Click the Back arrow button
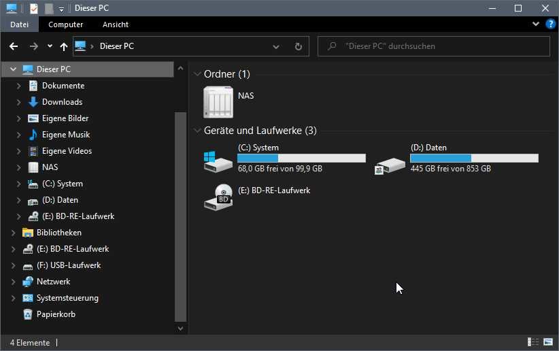The image size is (559, 351). coord(14,46)
